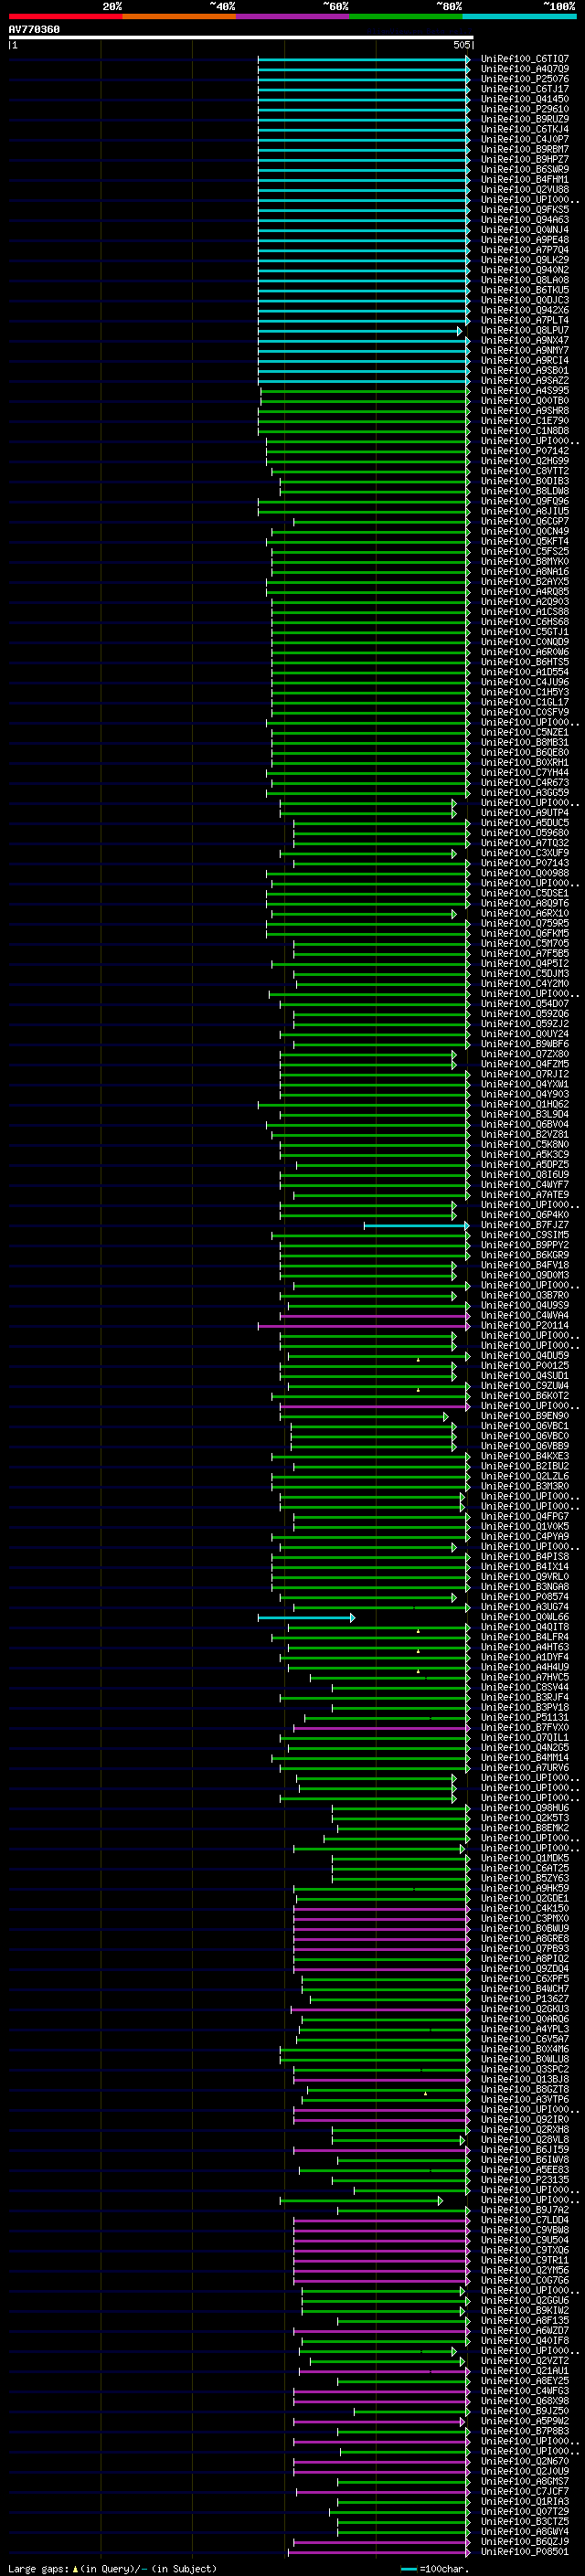The width and height of the screenshot is (585, 2576).
Task: Click the AV770360 query name
Action: 34,30
